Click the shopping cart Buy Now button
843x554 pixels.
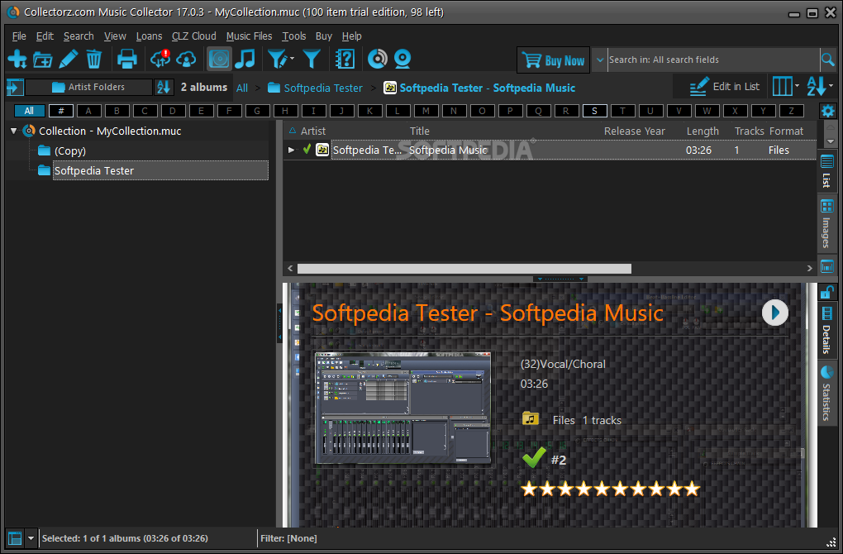(553, 60)
